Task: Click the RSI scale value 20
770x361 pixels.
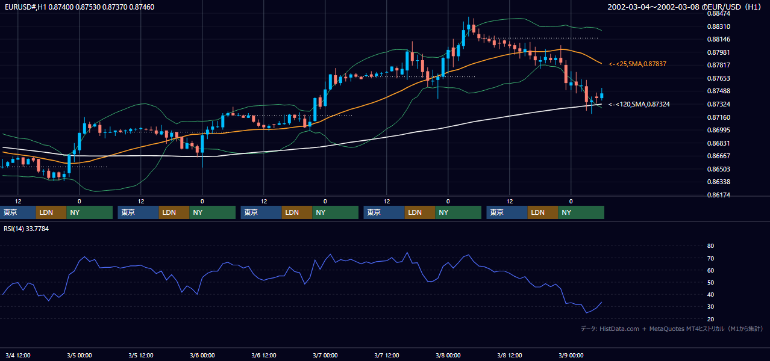Action: pos(710,319)
